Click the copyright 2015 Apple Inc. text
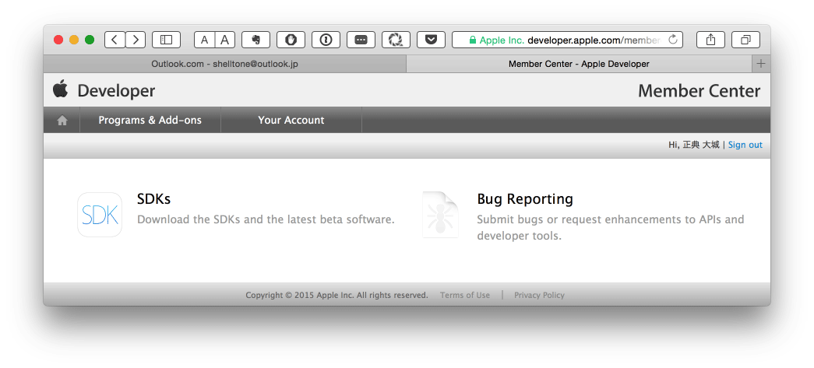814x368 pixels. coord(337,295)
